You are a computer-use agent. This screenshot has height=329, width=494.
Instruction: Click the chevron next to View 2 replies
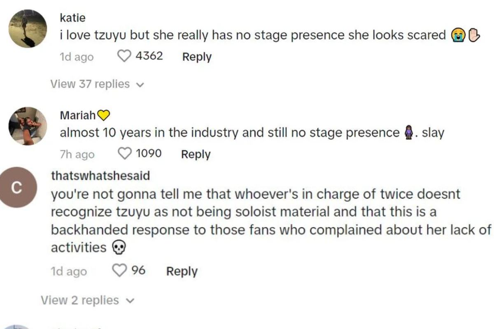point(130,301)
